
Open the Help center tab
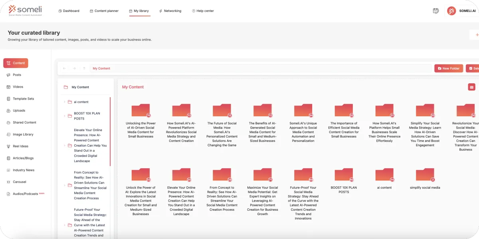coord(203,11)
